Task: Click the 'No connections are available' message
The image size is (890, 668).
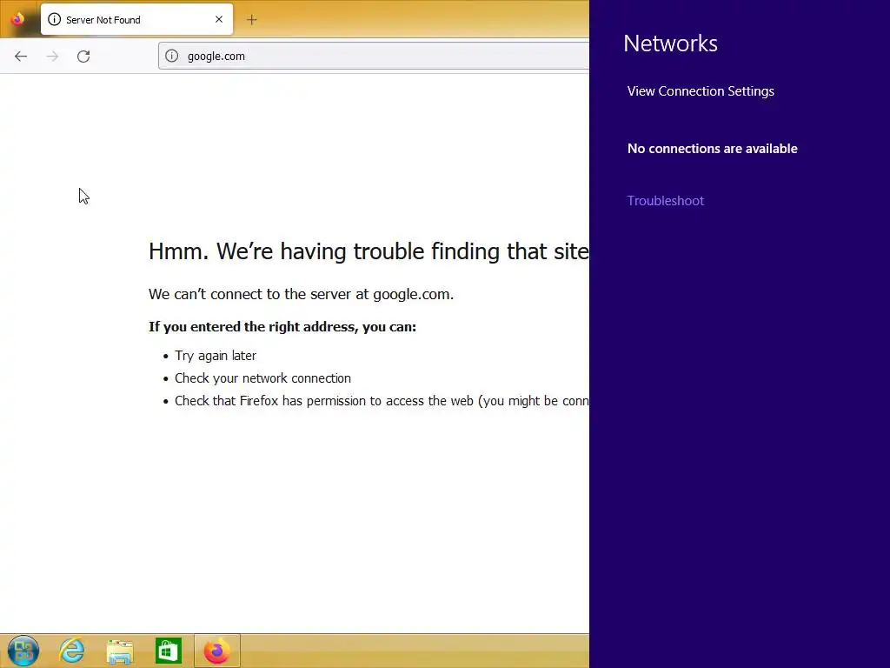Action: [713, 149]
